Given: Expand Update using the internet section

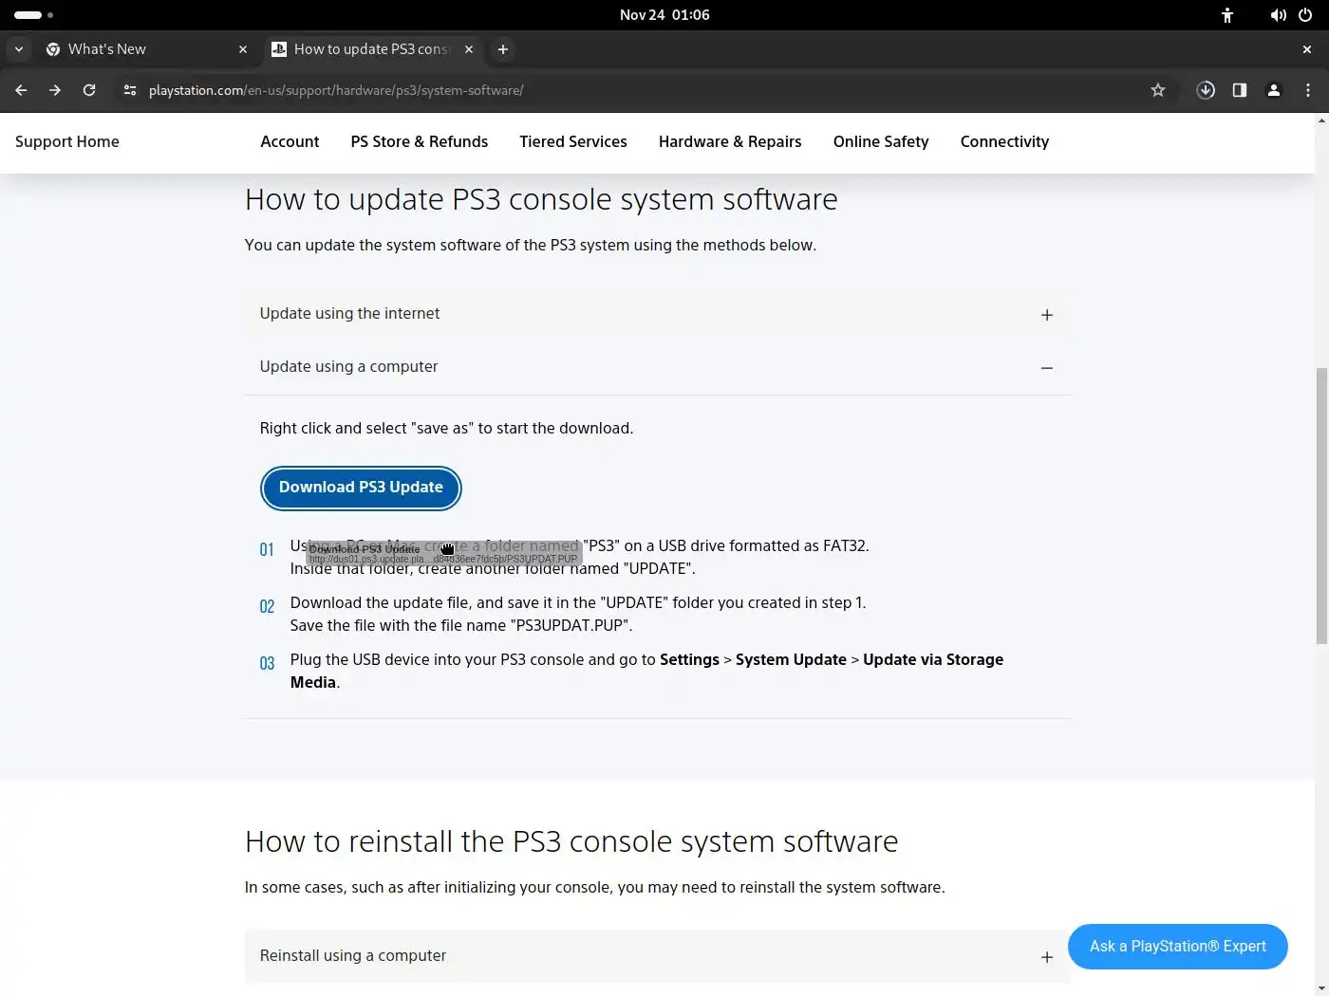Looking at the screenshot, I should pyautogui.click(x=657, y=314).
